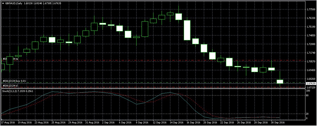Click the 6 Sep 2016 date label
The height and width of the screenshot is (126, 317).
(126, 123)
